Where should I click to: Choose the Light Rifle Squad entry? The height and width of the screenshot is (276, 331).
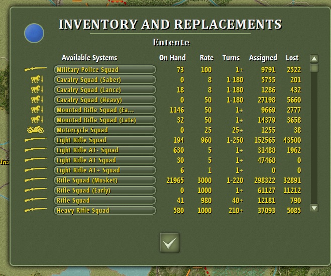tap(105, 140)
